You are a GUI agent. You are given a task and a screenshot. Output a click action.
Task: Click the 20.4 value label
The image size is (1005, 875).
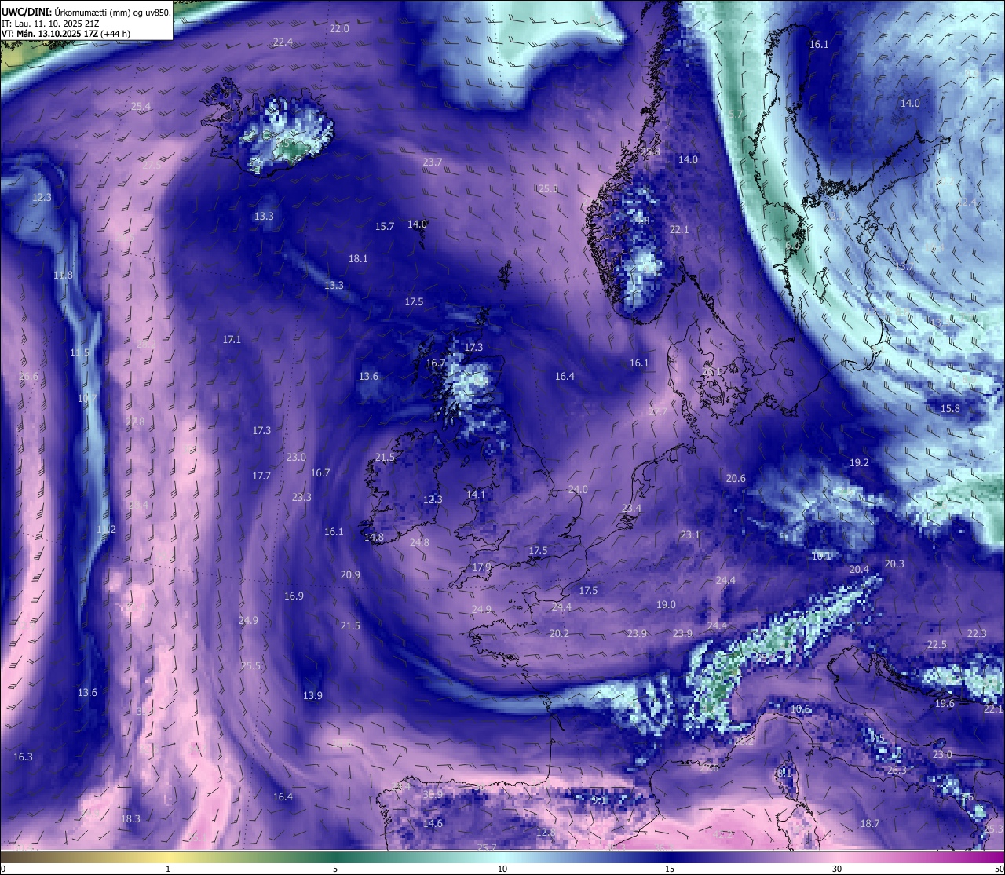coord(860,569)
